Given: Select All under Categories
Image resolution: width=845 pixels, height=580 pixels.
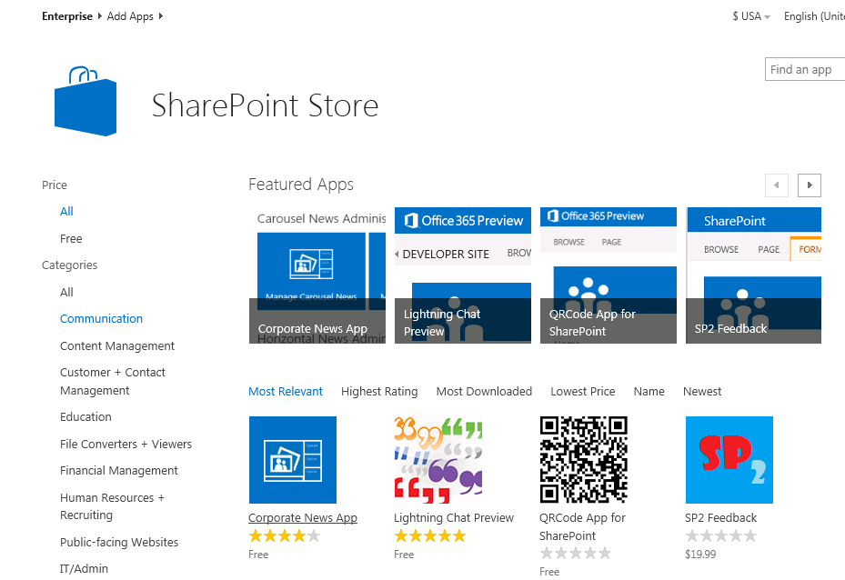Looking at the screenshot, I should (x=66, y=293).
